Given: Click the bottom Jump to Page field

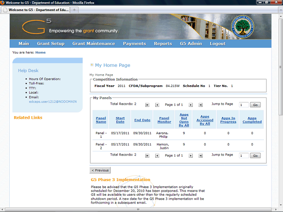Looking at the screenshot, I should tap(244, 155).
